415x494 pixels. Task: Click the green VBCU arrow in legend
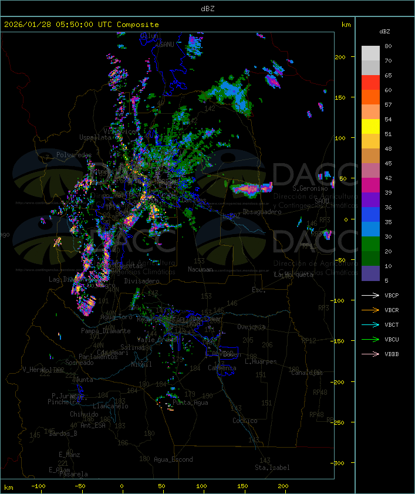point(370,339)
